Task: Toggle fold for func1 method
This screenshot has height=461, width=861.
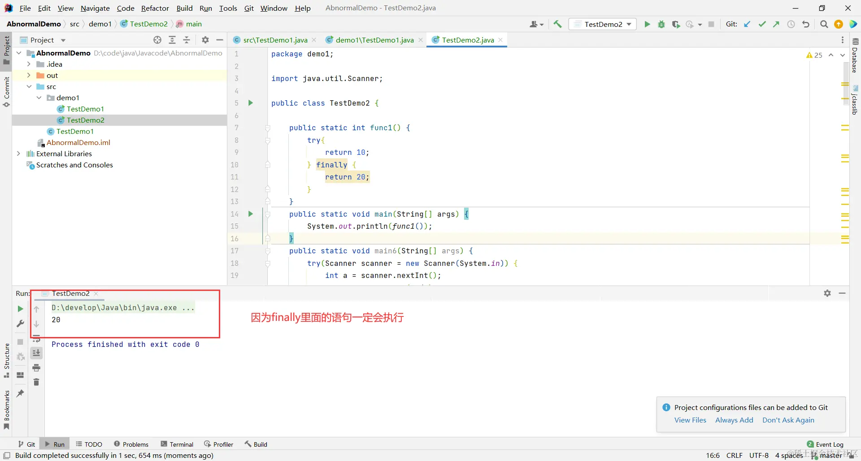Action: (x=268, y=128)
